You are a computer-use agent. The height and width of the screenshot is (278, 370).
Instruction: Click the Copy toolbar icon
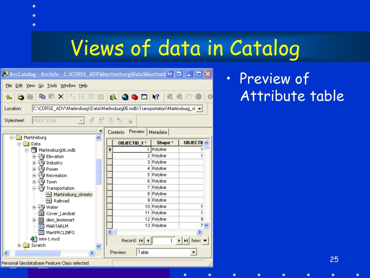(42, 96)
